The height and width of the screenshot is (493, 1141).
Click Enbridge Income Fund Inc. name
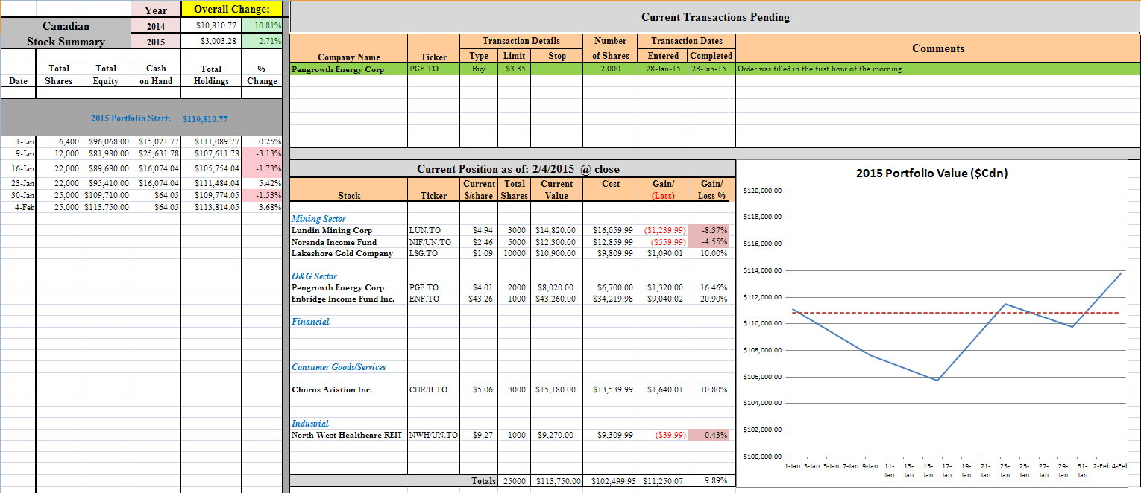pyautogui.click(x=343, y=299)
